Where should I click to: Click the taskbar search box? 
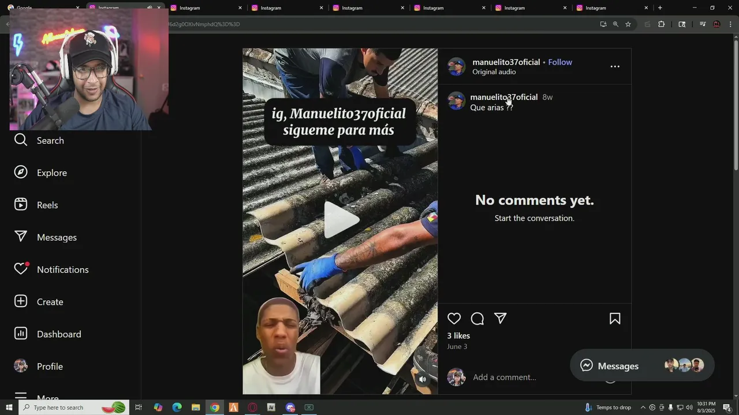click(74, 408)
